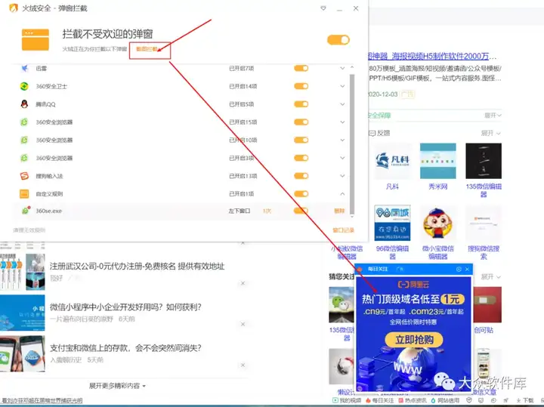This screenshot has height=407, width=544.
Task: Toggle the main 拦截不受欢迎的弹窗 switch
Action: (338, 40)
